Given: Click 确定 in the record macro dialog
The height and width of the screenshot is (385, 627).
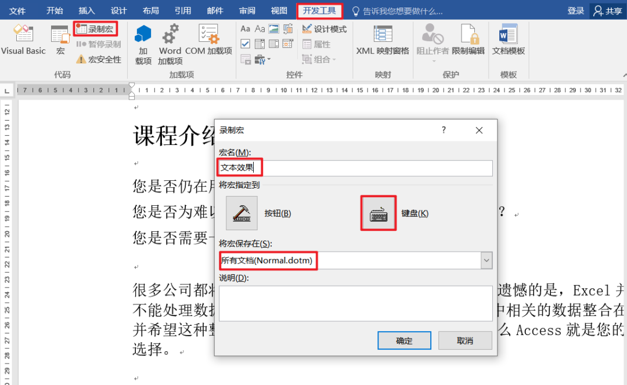Looking at the screenshot, I should point(404,341).
